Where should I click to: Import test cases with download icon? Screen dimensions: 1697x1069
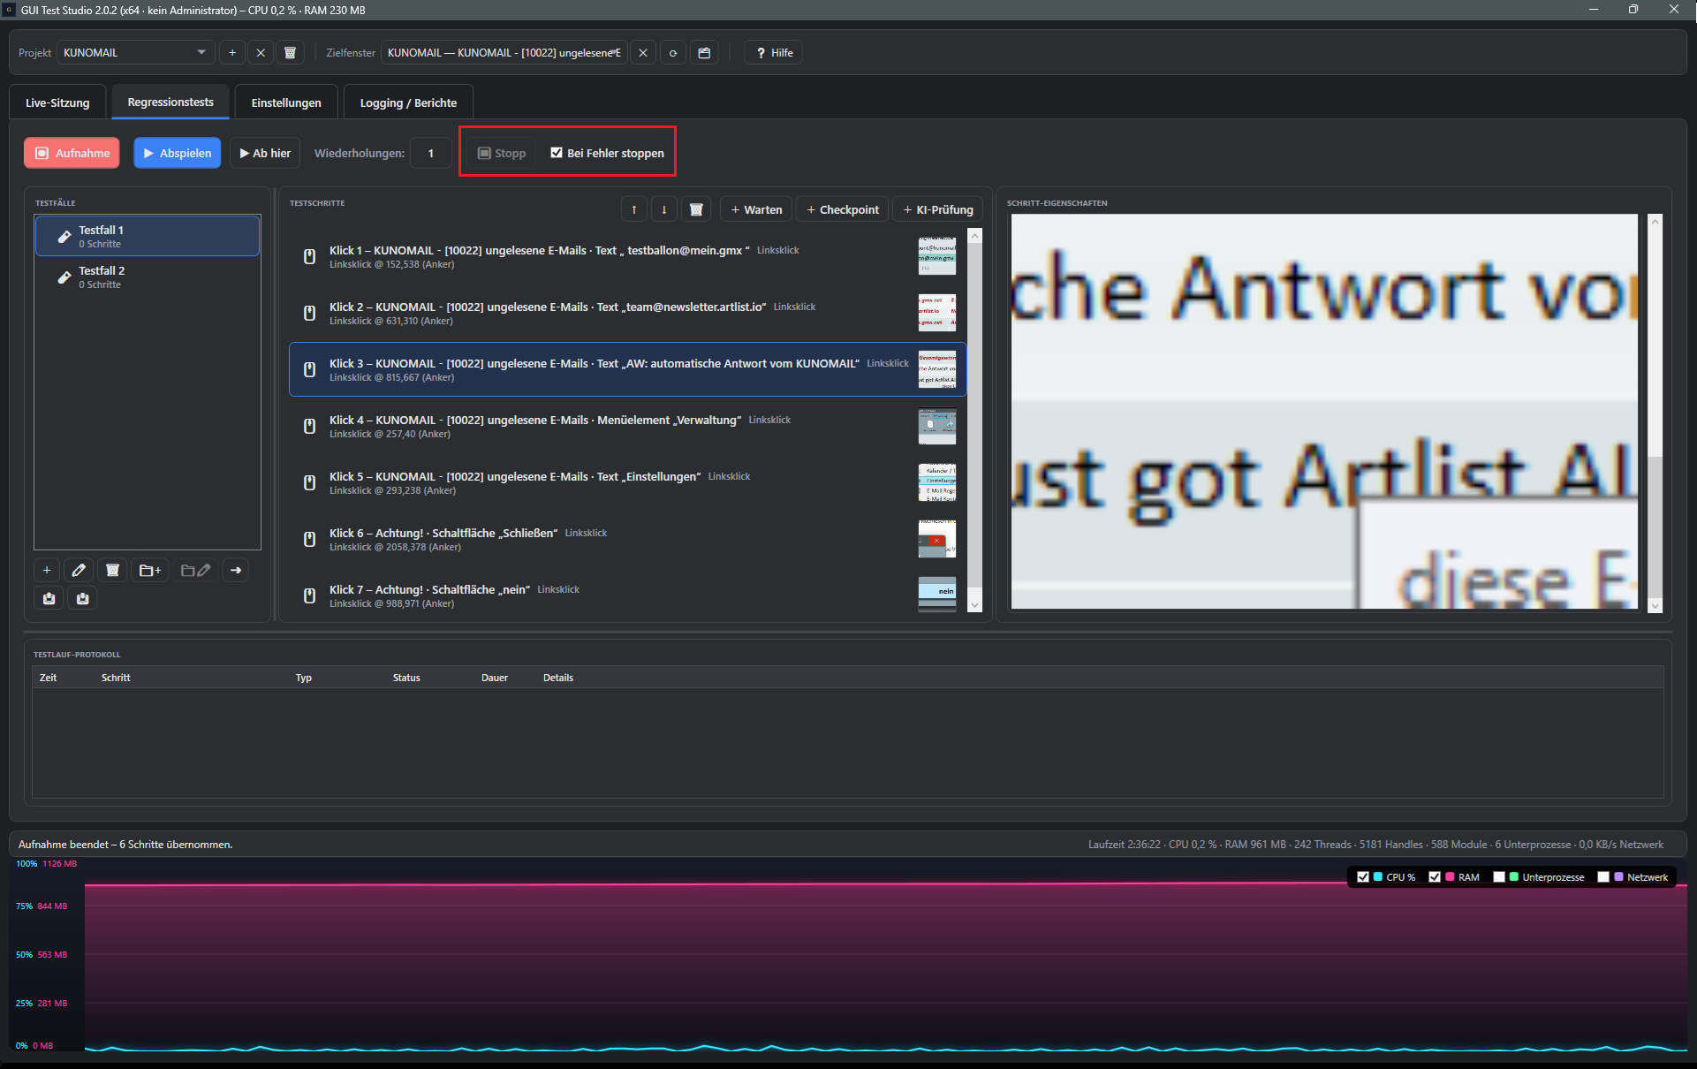(82, 598)
